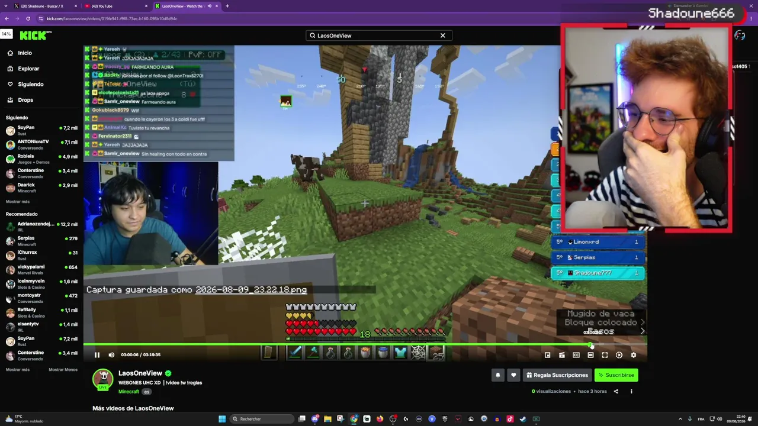Mute the video player volume
Viewport: 758px width, 426px height.
[x=111, y=355]
